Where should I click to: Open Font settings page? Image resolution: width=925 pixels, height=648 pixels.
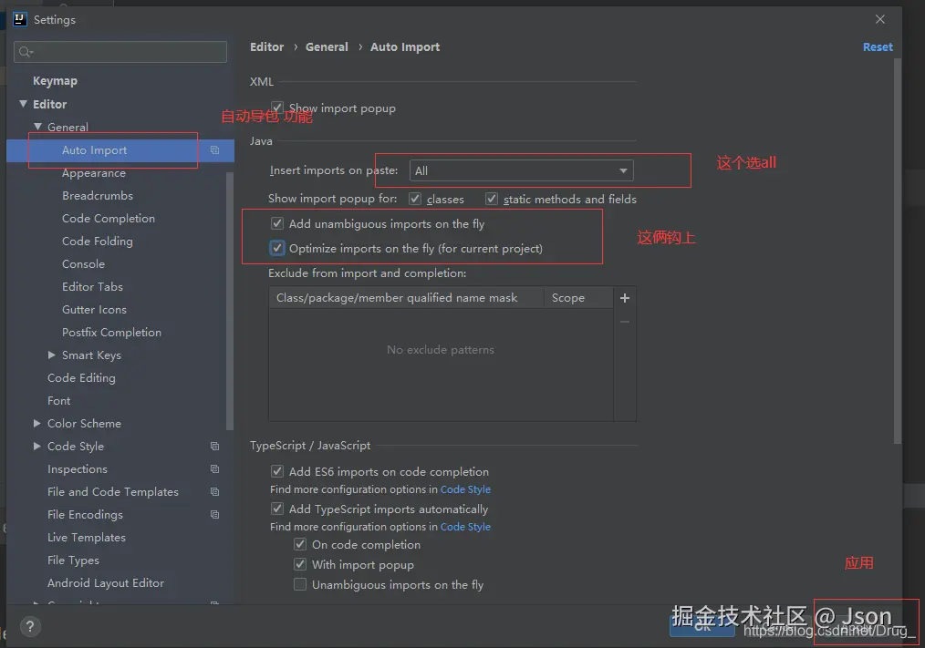(x=59, y=401)
